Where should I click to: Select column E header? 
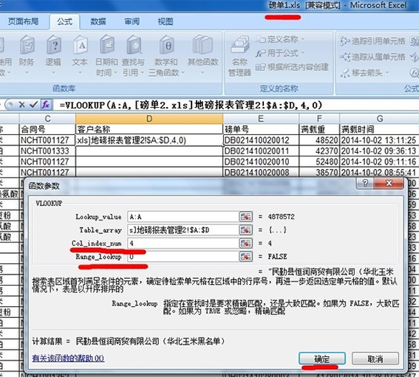pyautogui.click(x=261, y=119)
